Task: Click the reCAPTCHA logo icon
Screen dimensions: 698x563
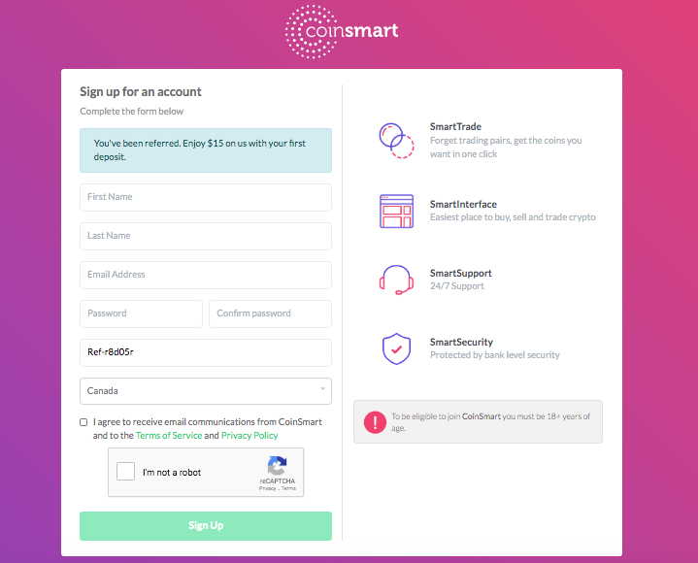Action: (x=277, y=466)
